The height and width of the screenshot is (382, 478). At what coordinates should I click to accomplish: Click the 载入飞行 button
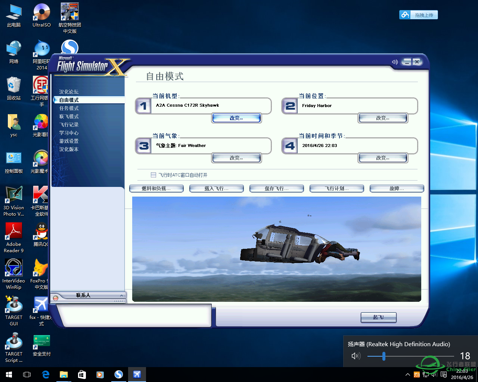(216, 188)
